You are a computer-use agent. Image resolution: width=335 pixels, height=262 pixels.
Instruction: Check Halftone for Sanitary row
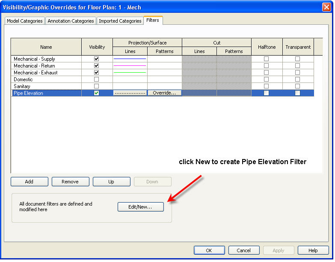pyautogui.click(x=266, y=86)
